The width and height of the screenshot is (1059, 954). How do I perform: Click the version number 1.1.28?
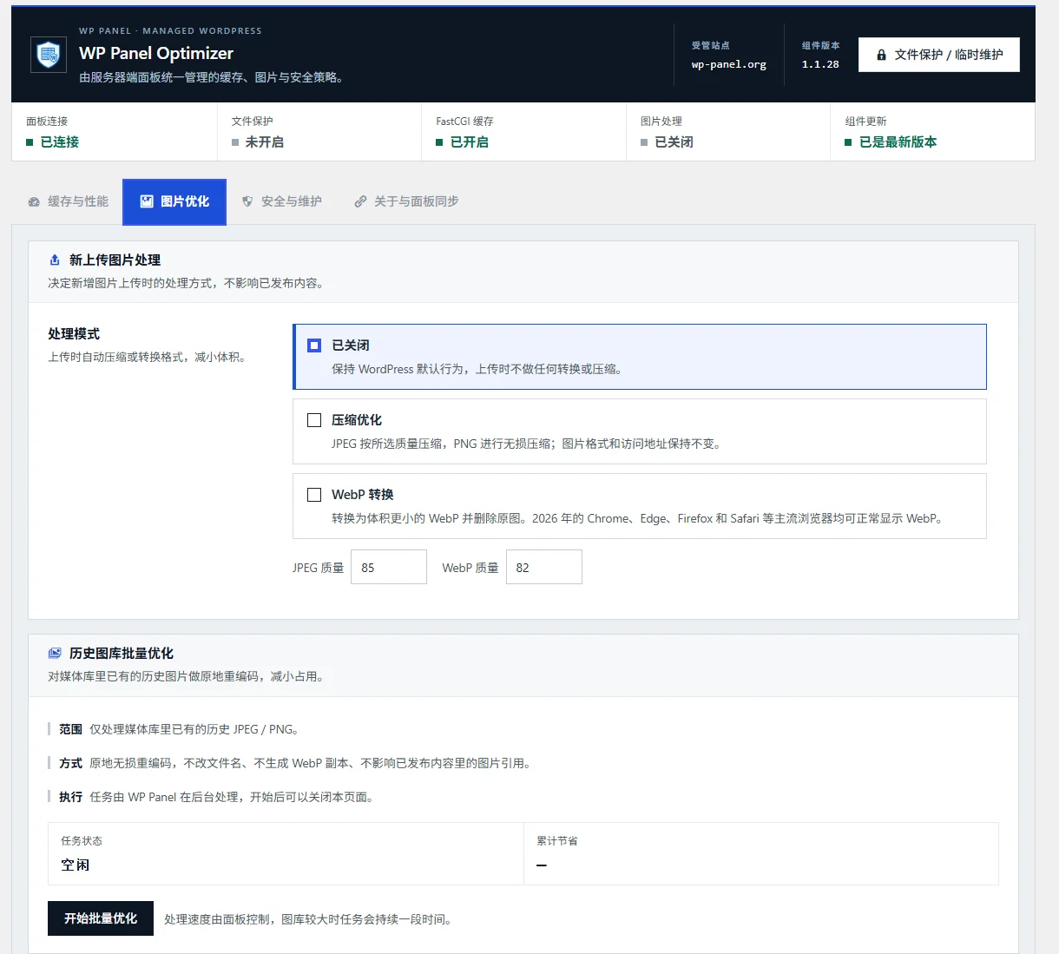pos(820,64)
